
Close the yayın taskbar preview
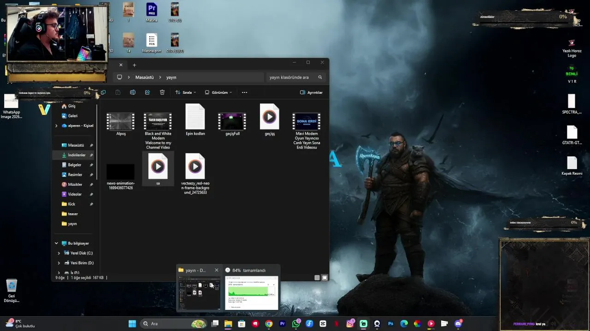tap(217, 270)
